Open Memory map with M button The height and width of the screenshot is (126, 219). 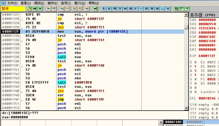115,9
